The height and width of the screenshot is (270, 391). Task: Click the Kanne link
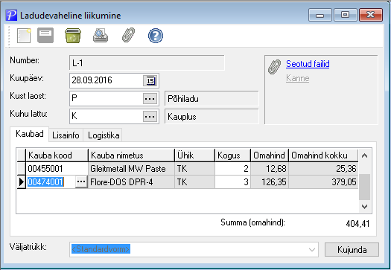[297, 78]
